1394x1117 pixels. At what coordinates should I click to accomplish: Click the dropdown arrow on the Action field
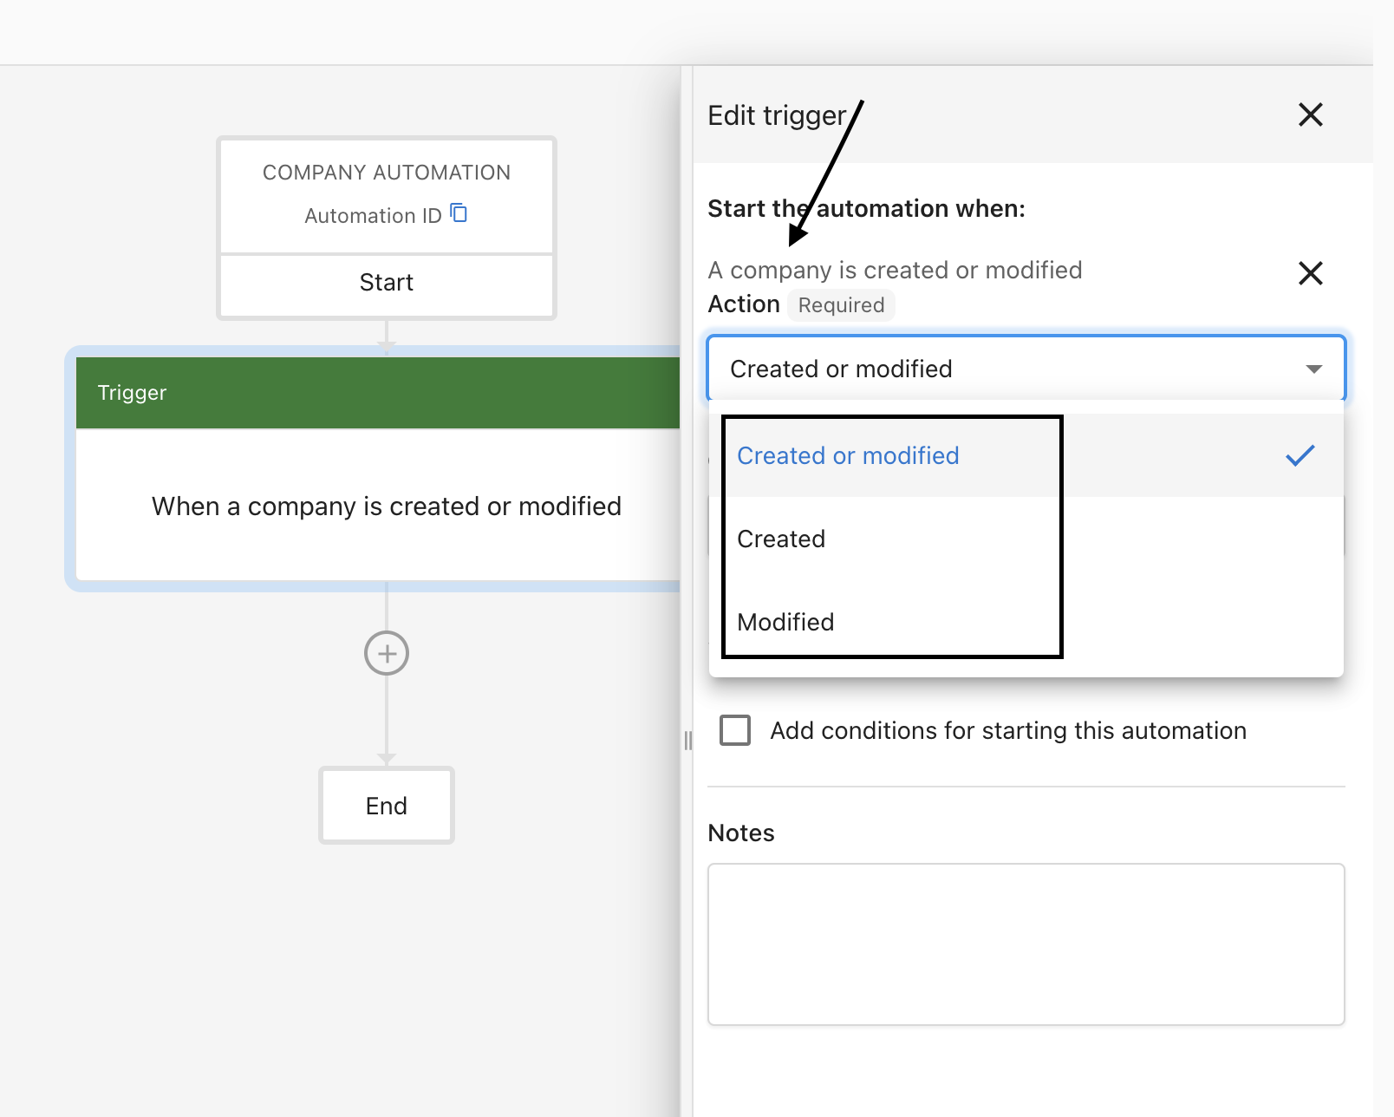[x=1314, y=369]
